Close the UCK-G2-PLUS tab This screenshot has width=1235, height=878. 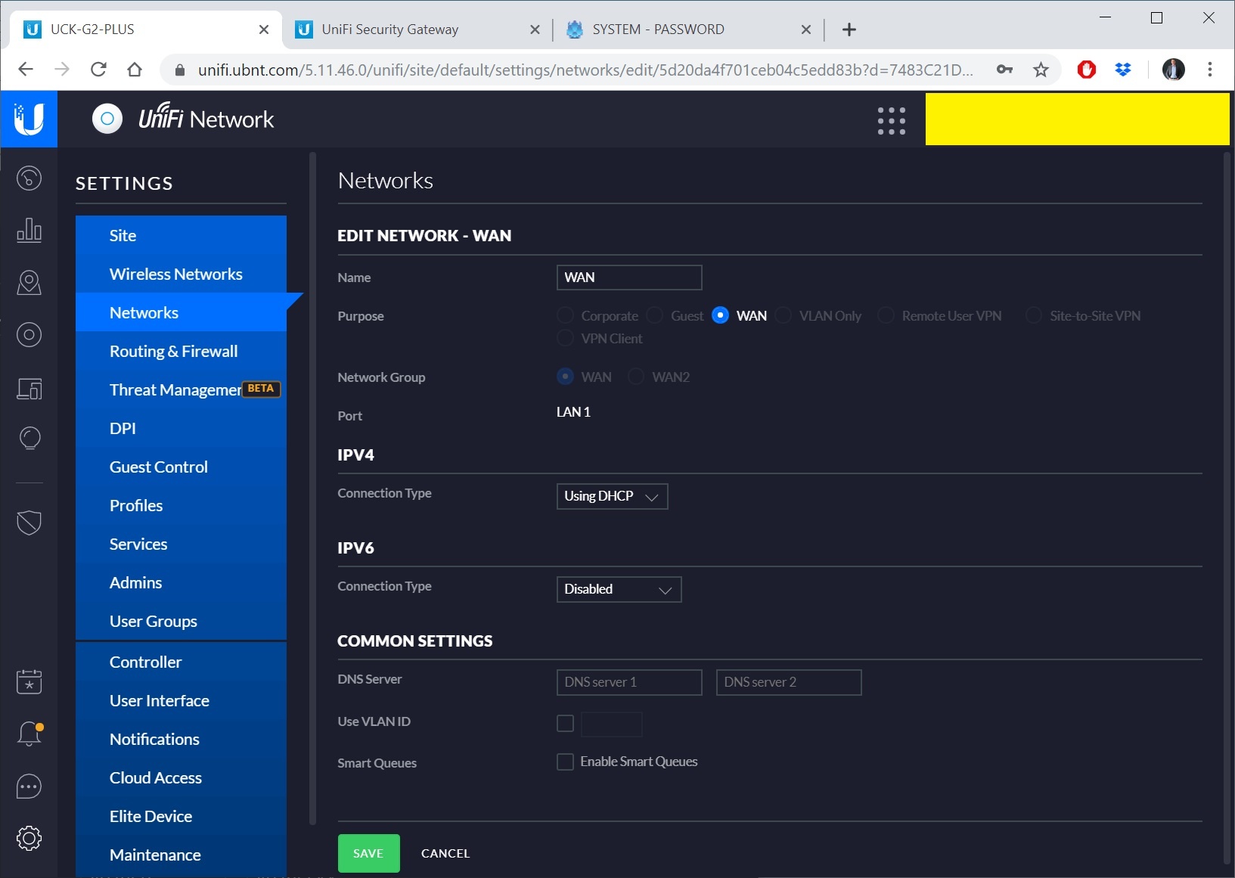pyautogui.click(x=264, y=29)
